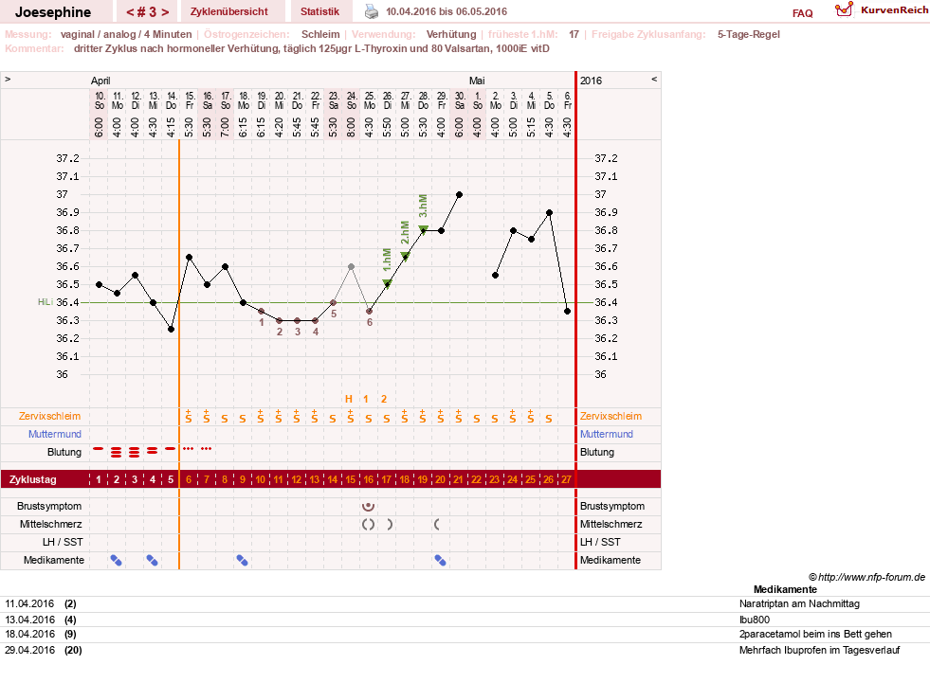Click the S+ mucus symbol on day 6

coord(189,416)
